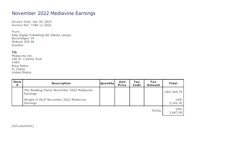Select the 'Molkom 655 60' line
The image size is (252, 156).
tap(23, 42)
